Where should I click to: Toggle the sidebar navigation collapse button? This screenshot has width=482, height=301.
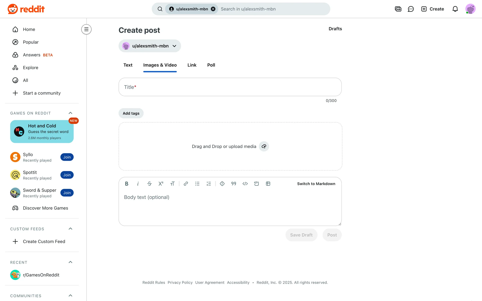[x=86, y=29]
